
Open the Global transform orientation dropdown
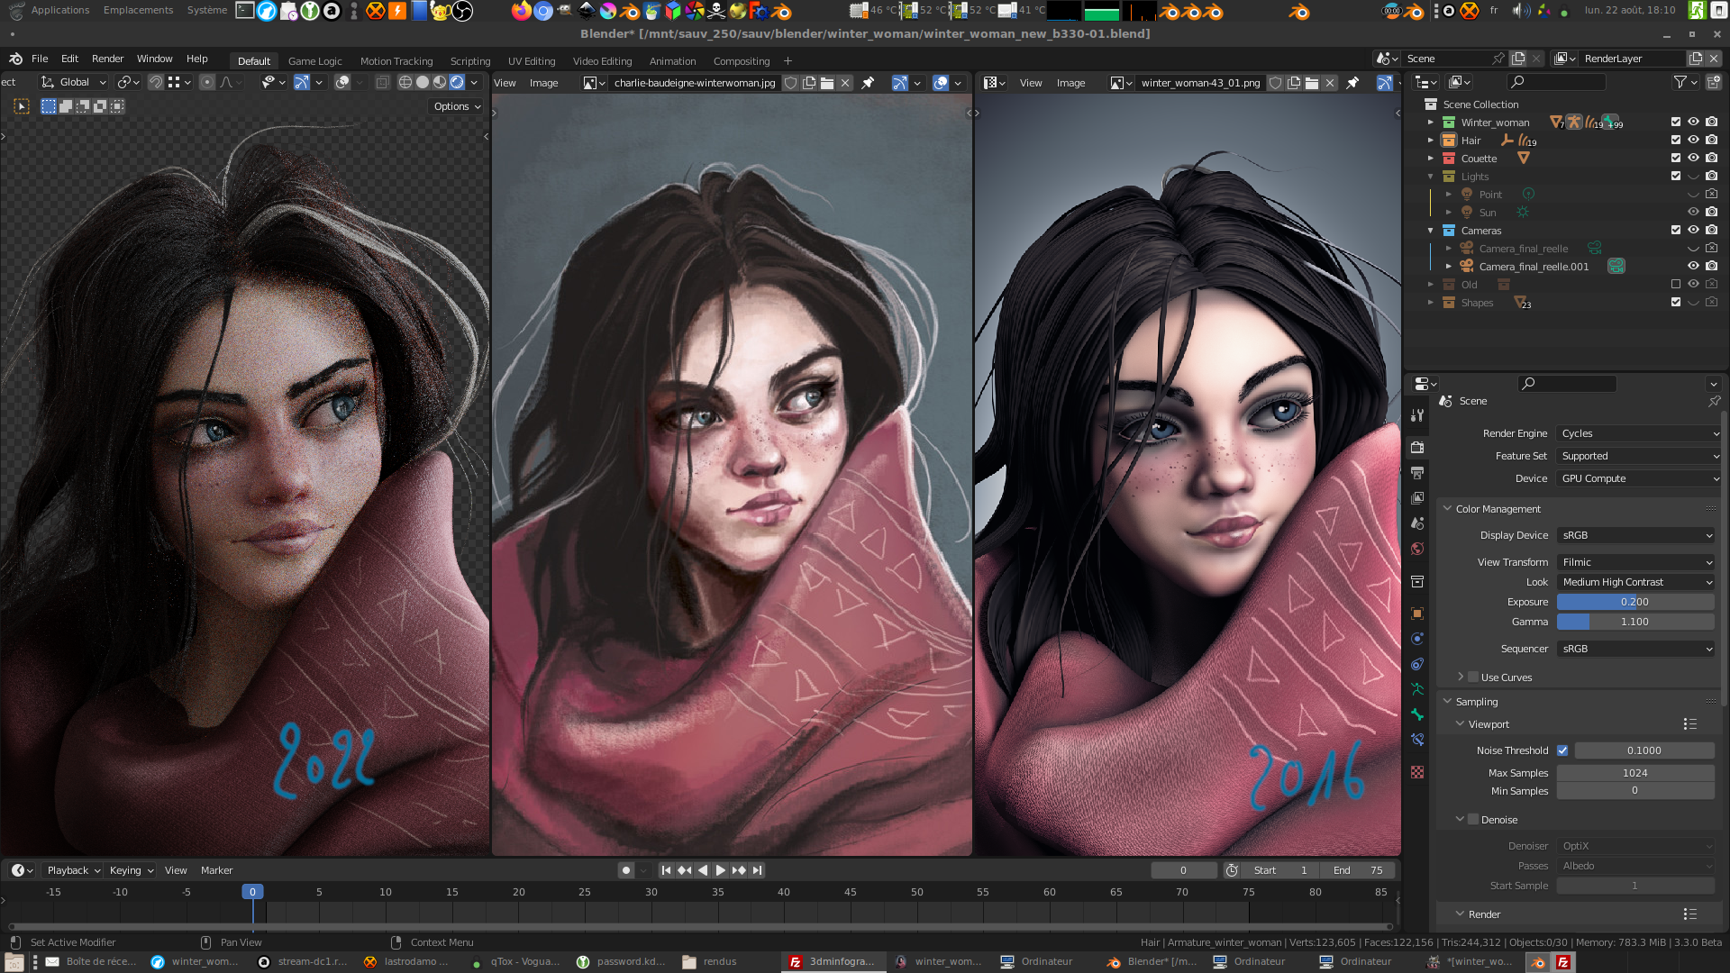[x=75, y=82]
